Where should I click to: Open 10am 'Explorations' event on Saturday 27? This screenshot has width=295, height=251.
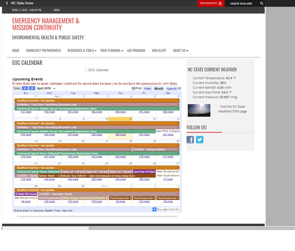pos(168,176)
